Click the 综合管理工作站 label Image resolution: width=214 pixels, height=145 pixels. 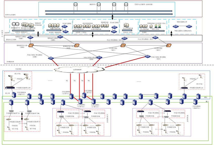(161, 23)
